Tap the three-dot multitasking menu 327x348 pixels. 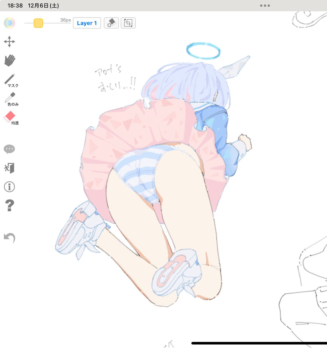[265, 6]
